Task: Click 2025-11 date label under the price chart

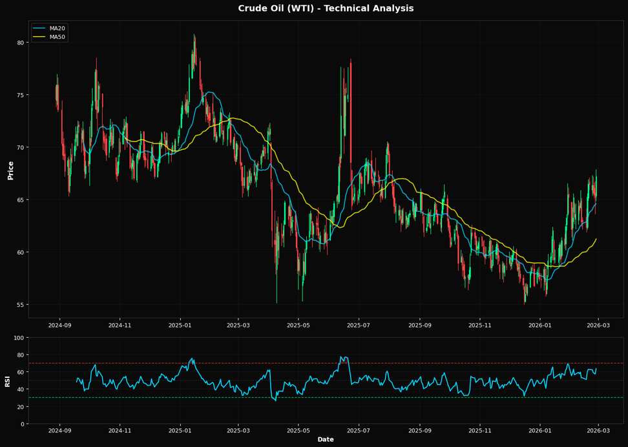Action: pyautogui.click(x=480, y=325)
